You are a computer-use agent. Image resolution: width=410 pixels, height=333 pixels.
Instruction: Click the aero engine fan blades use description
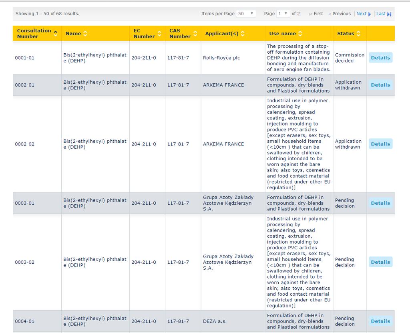[299, 58]
